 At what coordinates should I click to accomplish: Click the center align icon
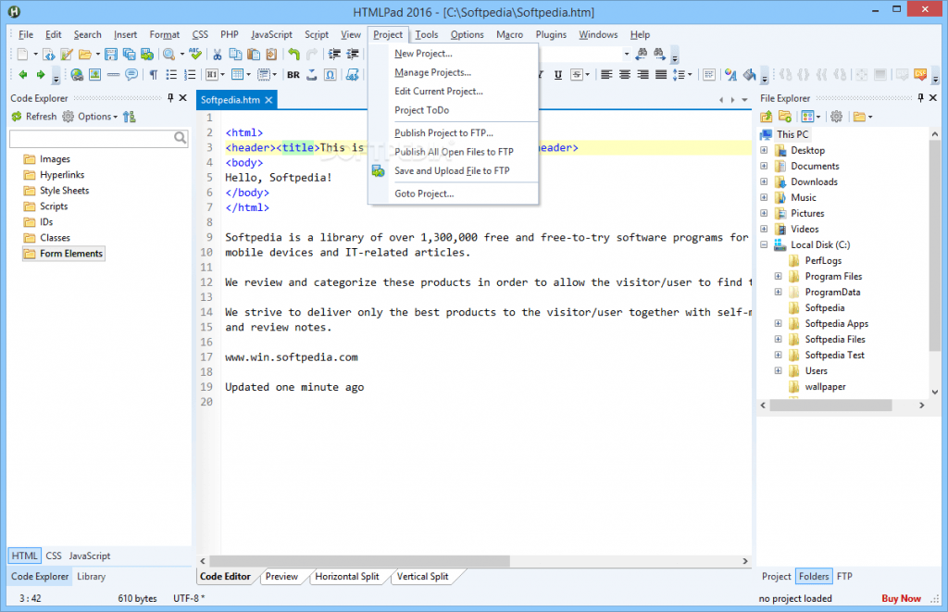pyautogui.click(x=625, y=75)
